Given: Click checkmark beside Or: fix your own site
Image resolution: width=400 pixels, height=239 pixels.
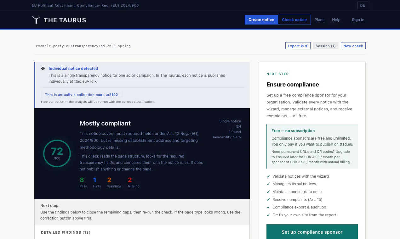Looking at the screenshot, I should coord(268,215).
